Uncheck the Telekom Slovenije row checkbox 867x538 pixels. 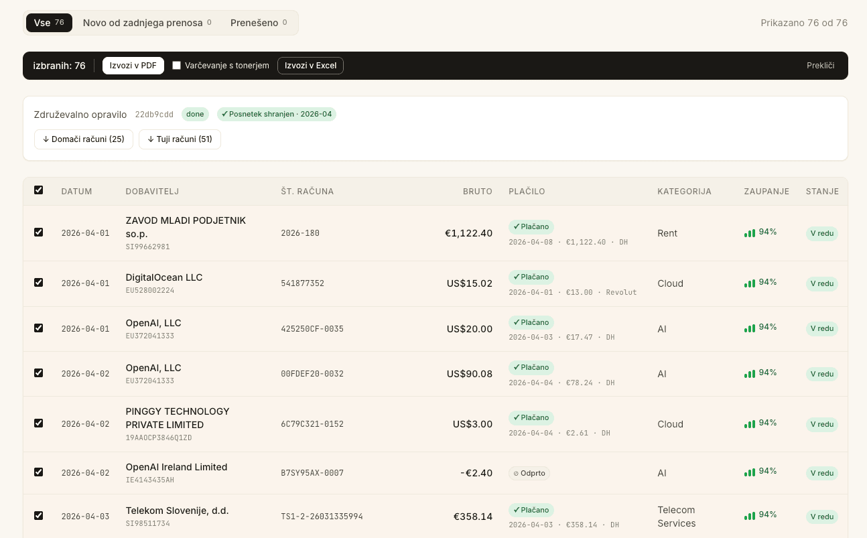point(38,516)
